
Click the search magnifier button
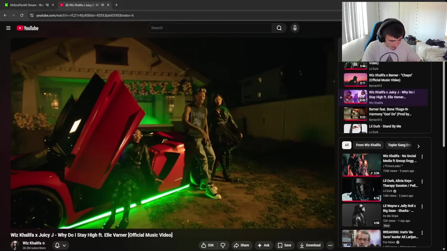point(279,28)
